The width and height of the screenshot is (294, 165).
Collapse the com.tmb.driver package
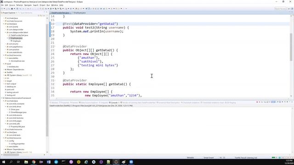click(6, 107)
